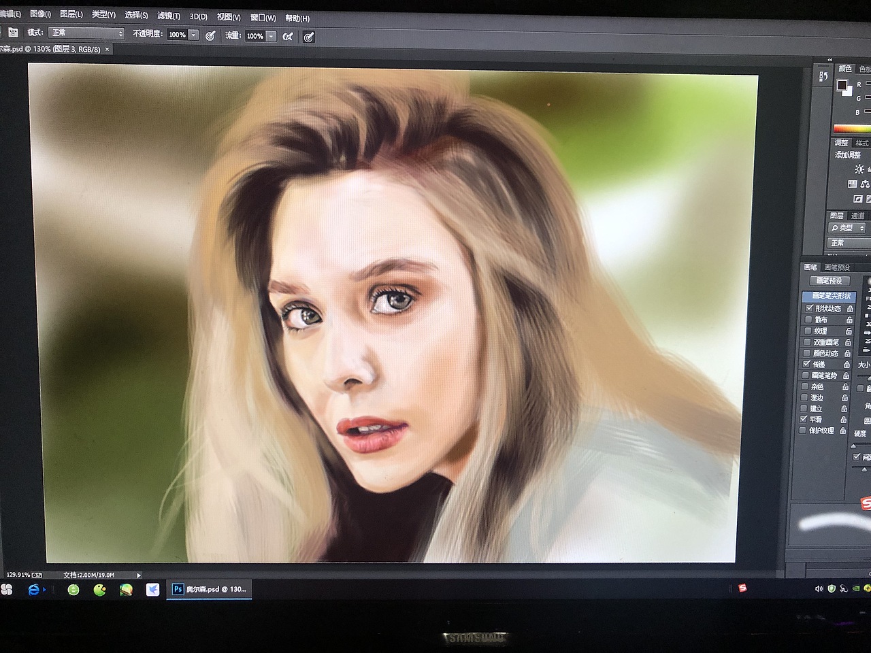
Task: Open the brush preset picker folder icon
Action: (13, 33)
